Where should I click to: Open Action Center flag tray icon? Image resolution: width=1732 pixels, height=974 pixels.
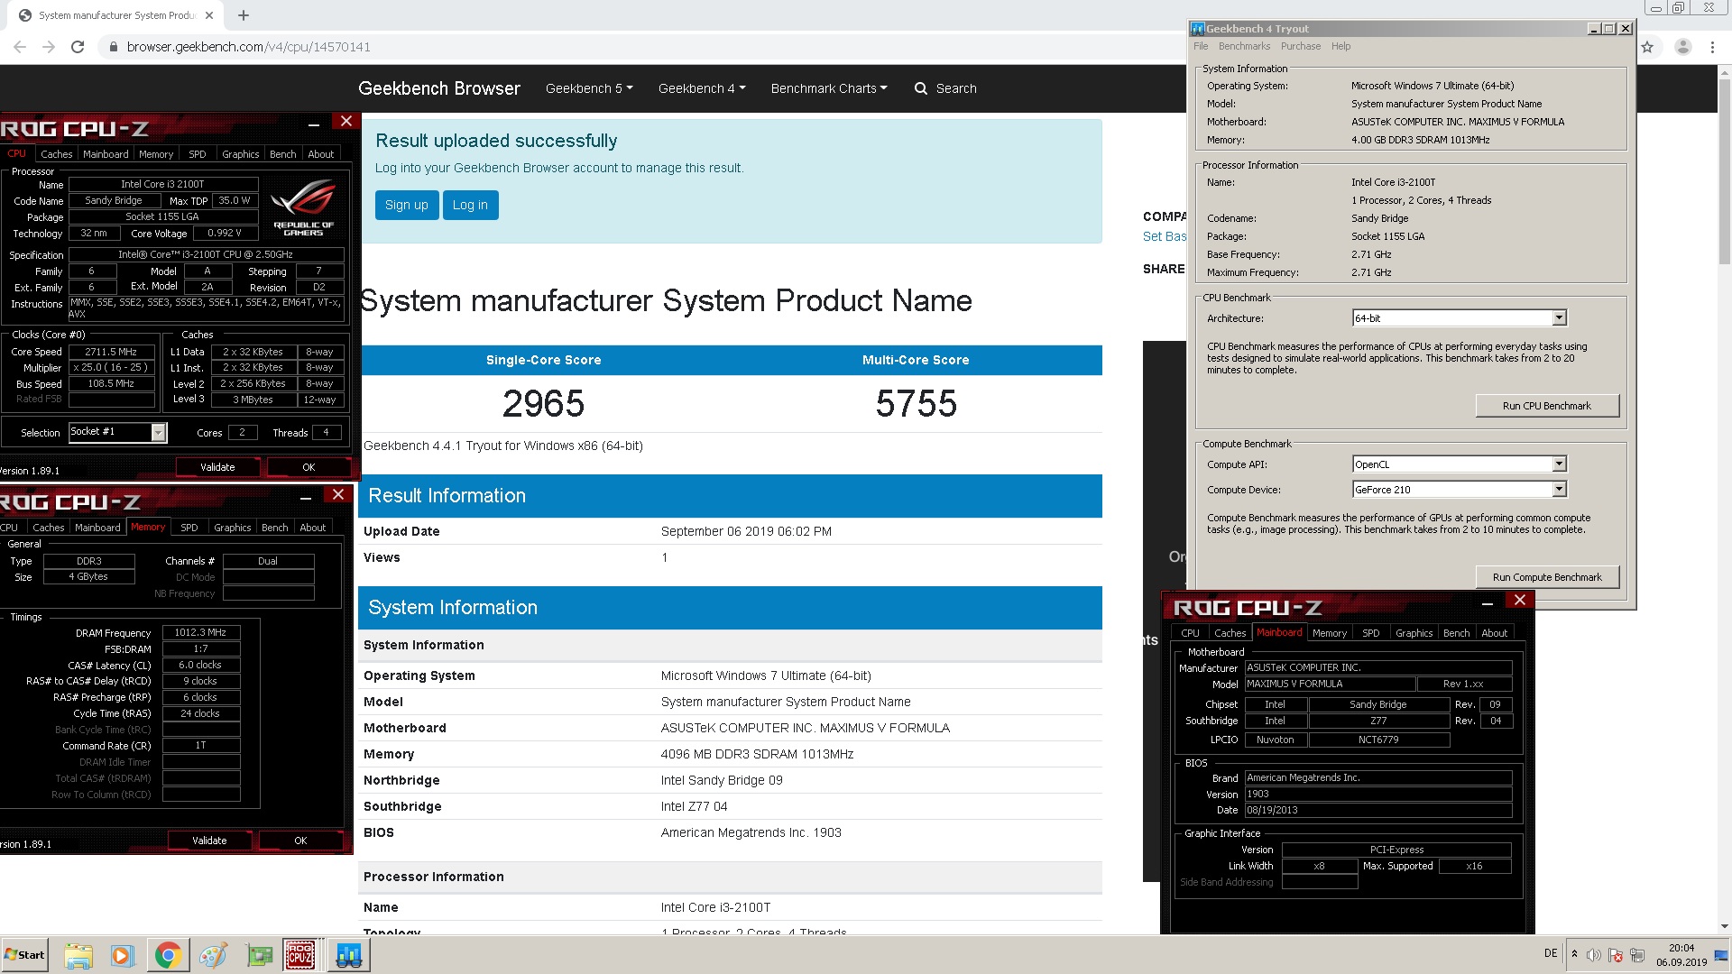tap(1615, 954)
